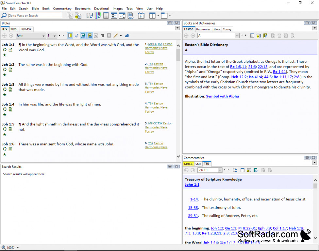Toggle the olive book links icon in Bibles
The width and height of the screenshot is (319, 251).
click(x=90, y=36)
